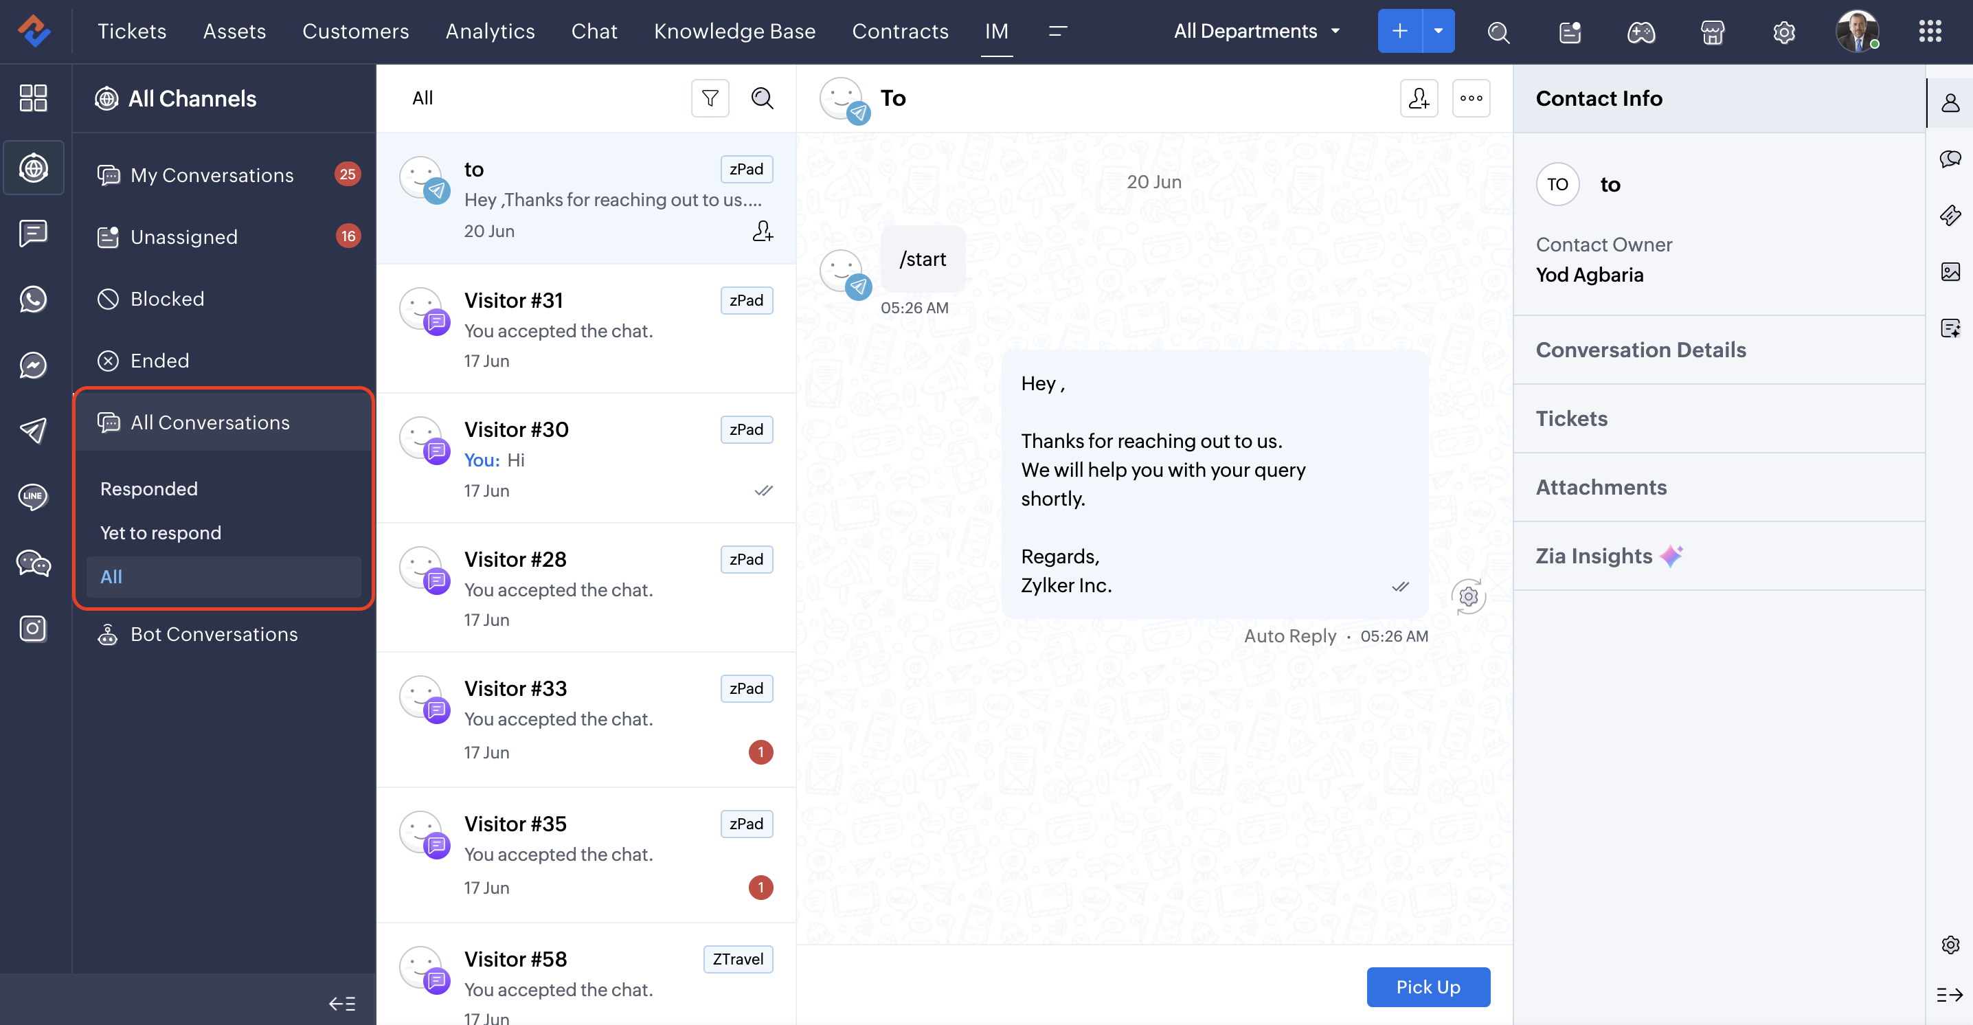1973x1025 pixels.
Task: Open the Contracts tab
Action: click(x=900, y=32)
